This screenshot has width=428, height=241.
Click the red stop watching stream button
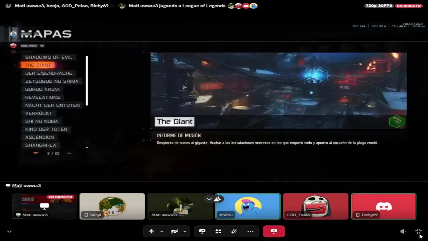(274, 231)
